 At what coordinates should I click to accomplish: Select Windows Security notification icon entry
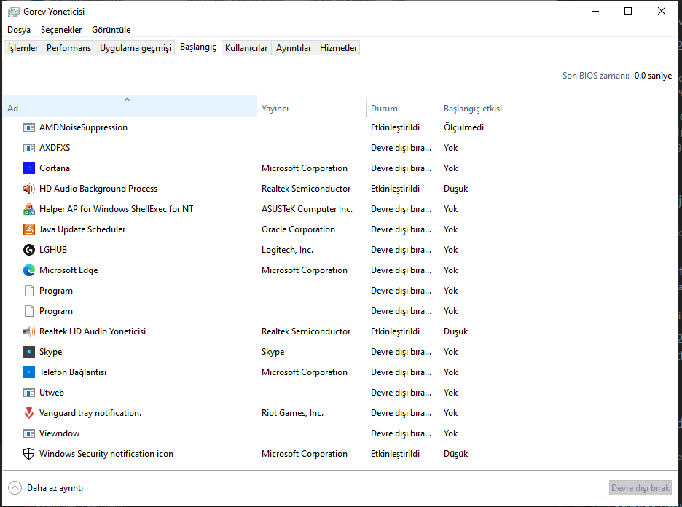106,454
